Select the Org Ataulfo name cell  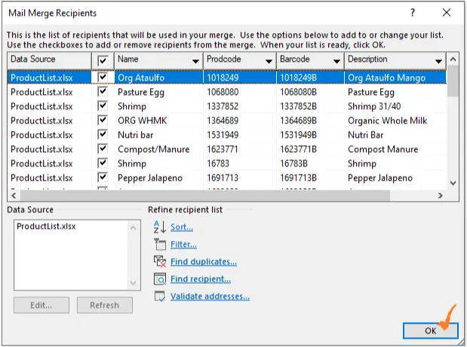pos(141,78)
